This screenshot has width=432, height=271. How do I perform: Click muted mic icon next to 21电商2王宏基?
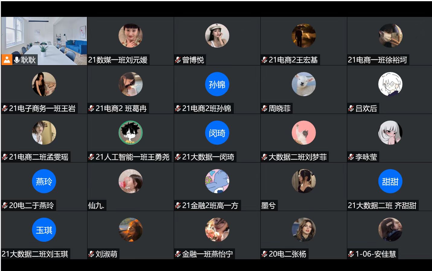pyautogui.click(x=265, y=60)
